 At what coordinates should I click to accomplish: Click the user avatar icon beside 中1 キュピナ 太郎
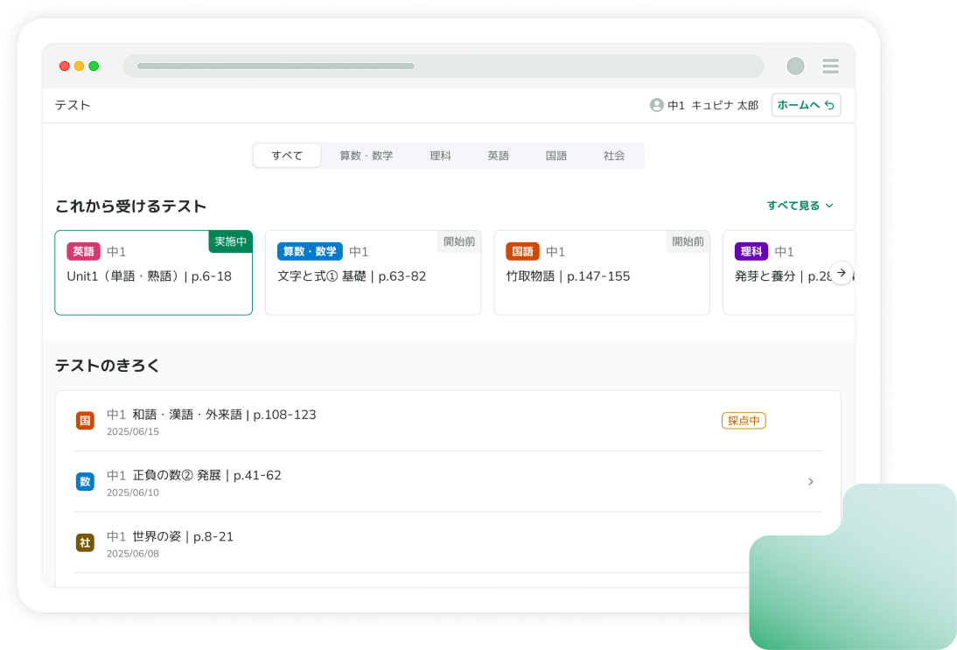657,105
